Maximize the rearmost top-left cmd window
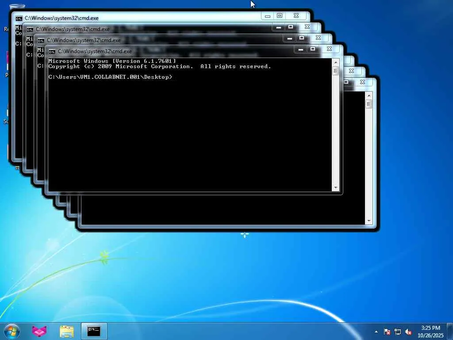This screenshot has height=340, width=453. pyautogui.click(x=280, y=16)
